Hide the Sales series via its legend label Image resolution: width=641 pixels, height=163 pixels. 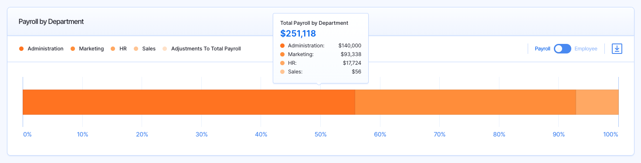click(x=149, y=49)
